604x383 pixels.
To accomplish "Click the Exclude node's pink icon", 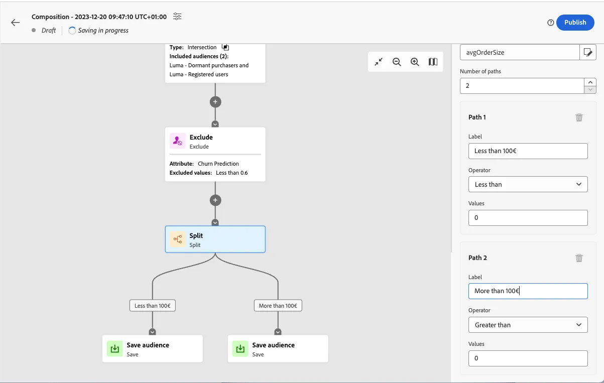I will click(177, 142).
